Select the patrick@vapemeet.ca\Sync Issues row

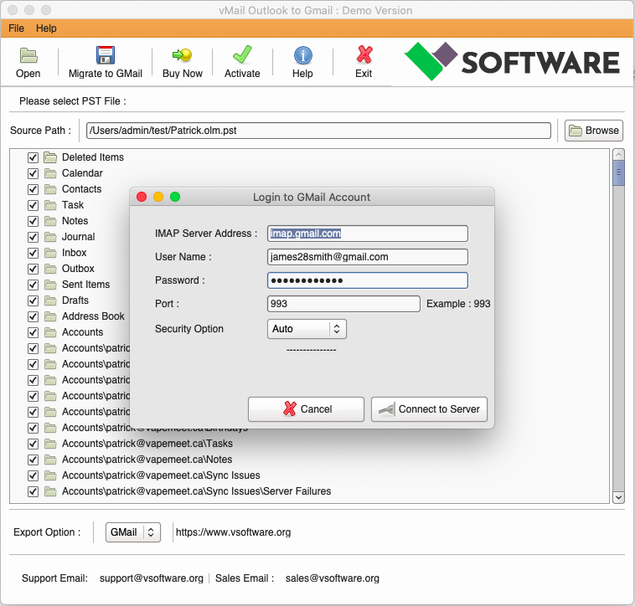(x=161, y=475)
